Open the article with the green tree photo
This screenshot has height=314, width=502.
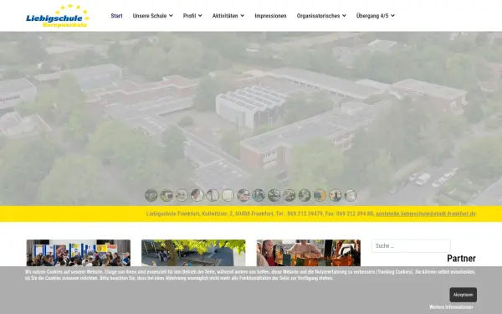point(193,253)
